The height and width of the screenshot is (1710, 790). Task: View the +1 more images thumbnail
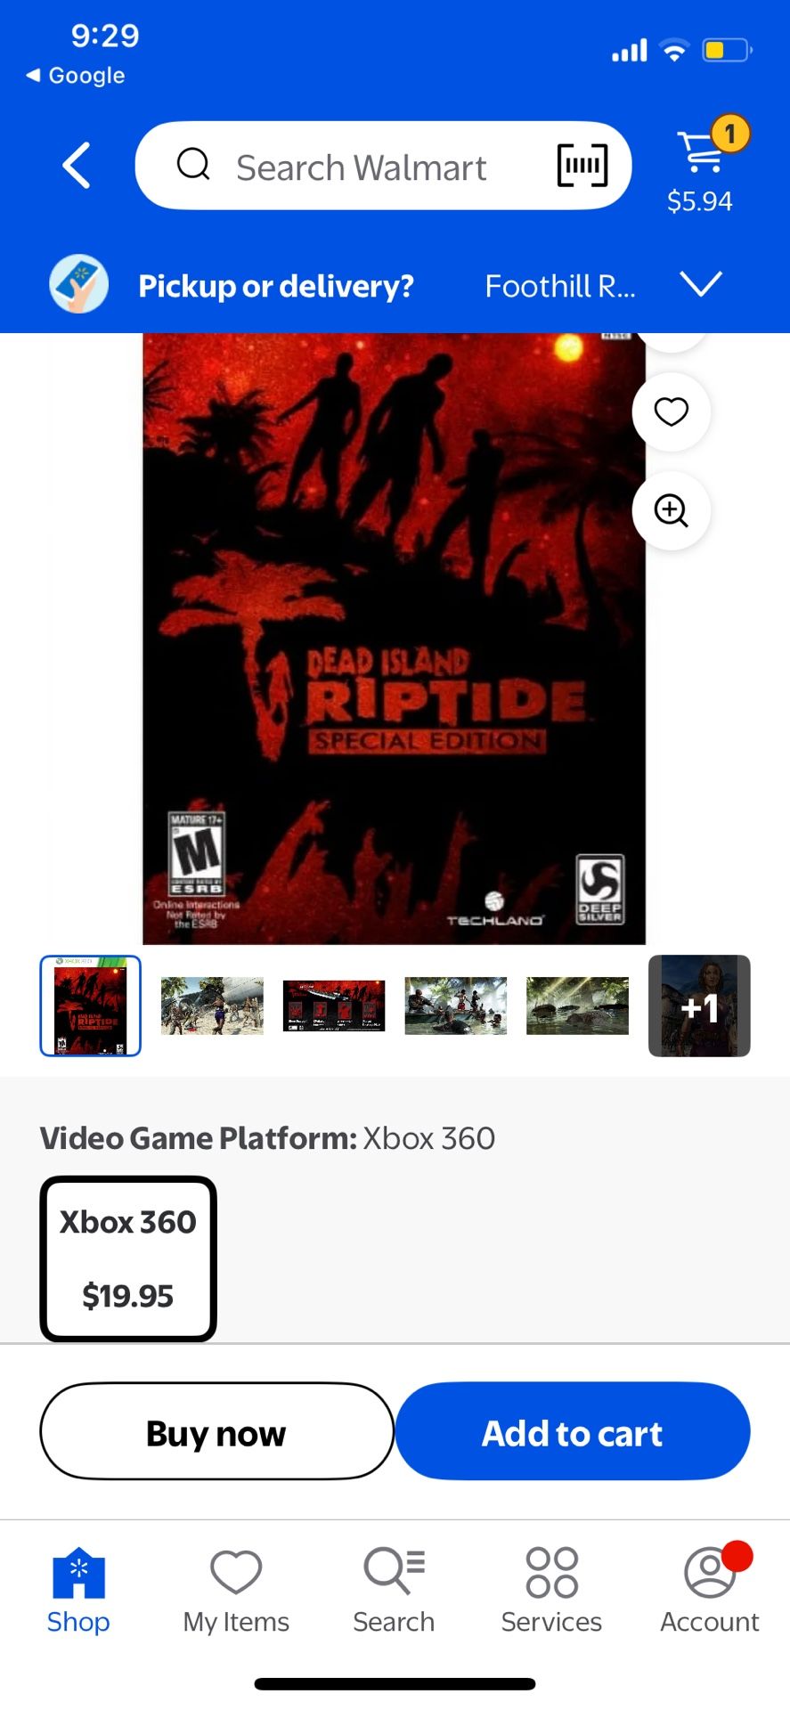pyautogui.click(x=699, y=1006)
